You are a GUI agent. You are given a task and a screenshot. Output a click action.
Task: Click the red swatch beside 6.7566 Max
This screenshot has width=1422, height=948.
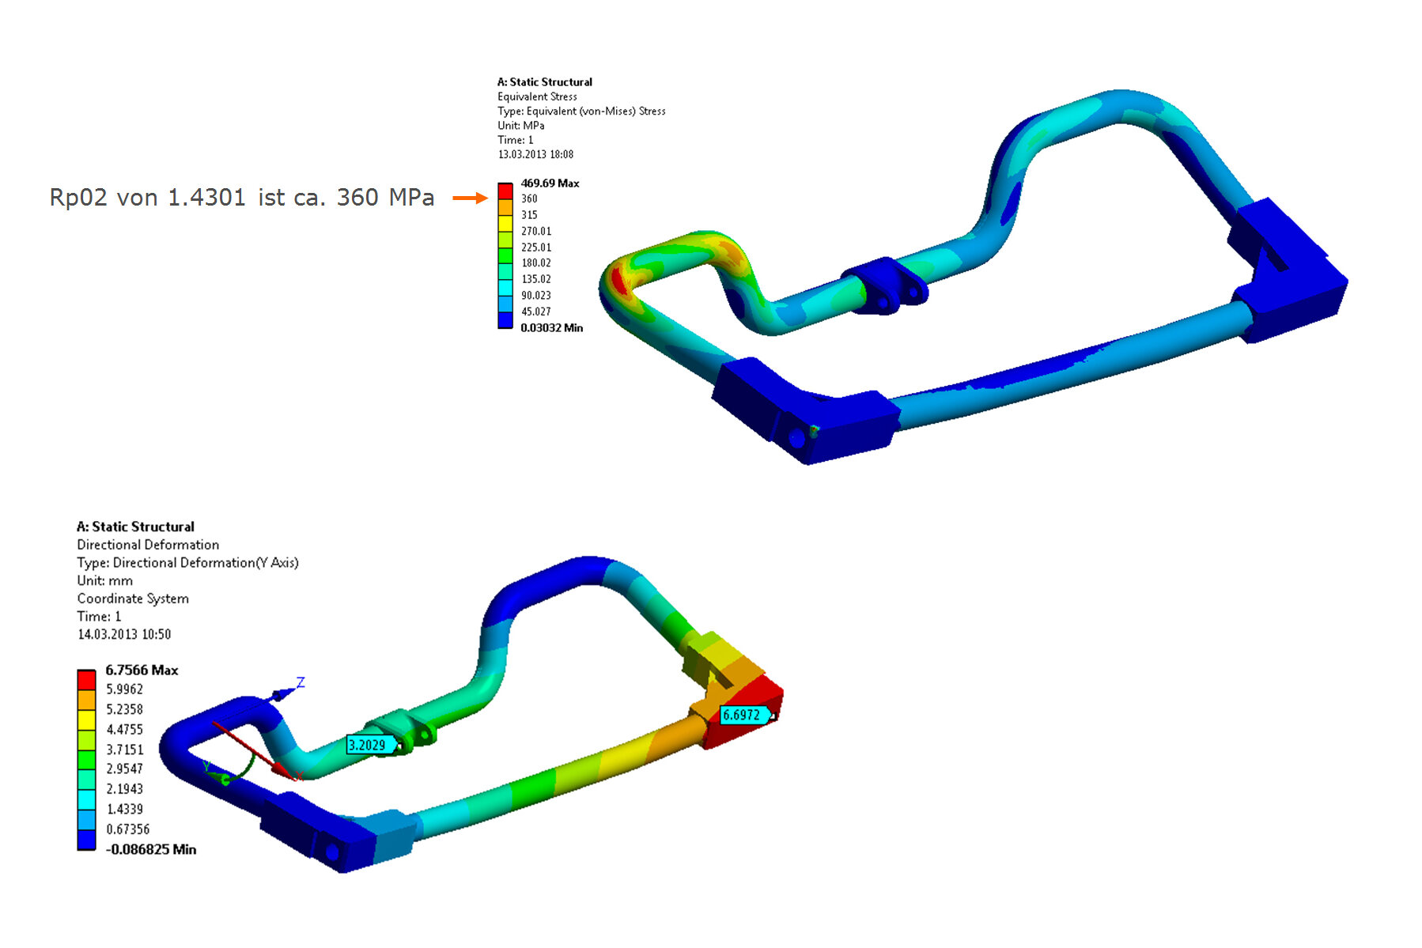pyautogui.click(x=86, y=679)
